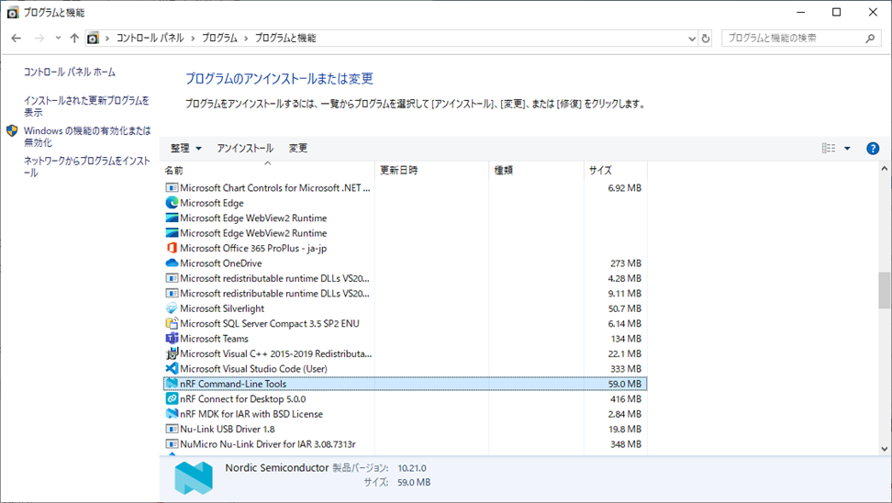892x503 pixels.
Task: Click the Microsoft Chart Controls icon
Action: 172,188
